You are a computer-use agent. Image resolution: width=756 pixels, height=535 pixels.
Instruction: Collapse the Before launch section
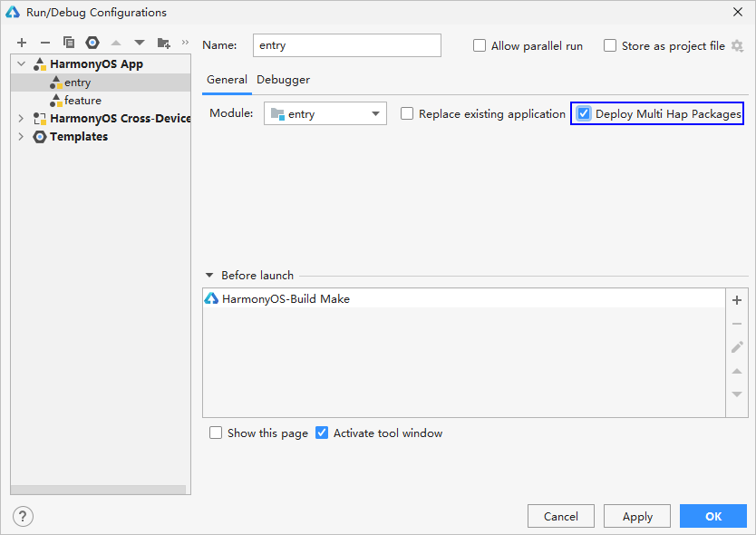210,275
